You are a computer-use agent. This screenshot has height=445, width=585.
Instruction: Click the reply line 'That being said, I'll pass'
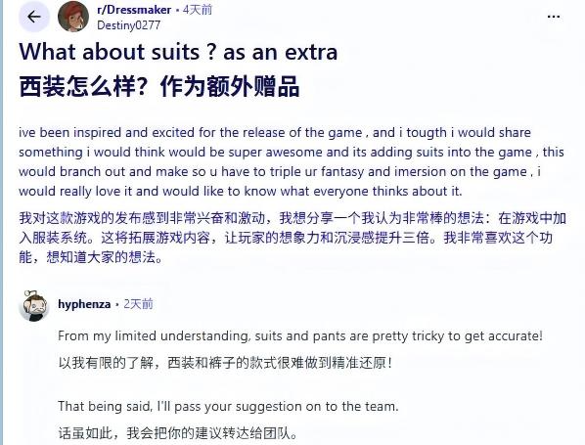tap(228, 406)
